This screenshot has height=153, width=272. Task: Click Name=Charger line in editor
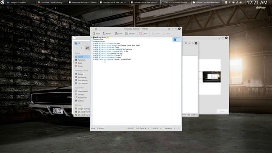pyautogui.click(x=99, y=42)
